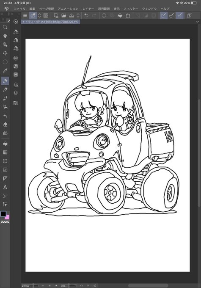Open the 編集 menu
This screenshot has height=288, width=201.
click(32, 8)
